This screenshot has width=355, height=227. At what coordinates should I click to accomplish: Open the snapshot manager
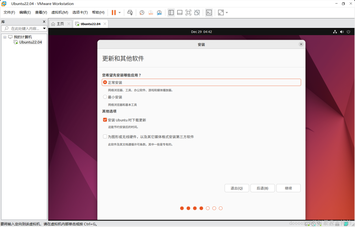tap(159, 12)
